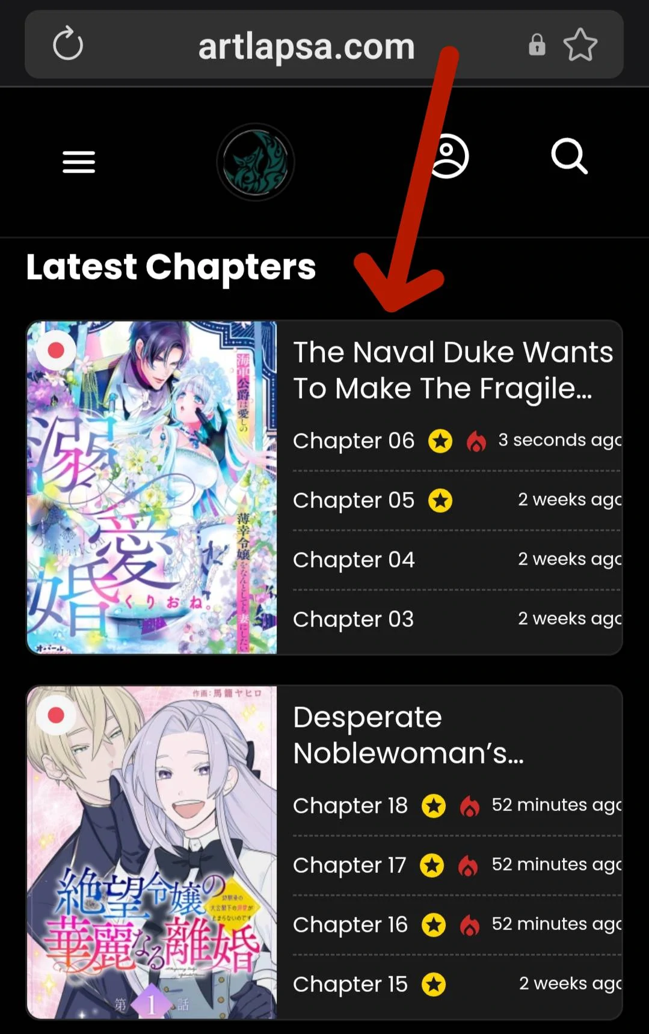Open Desperate Noblewoman's title
Screen dimensions: 649x1034
408,735
